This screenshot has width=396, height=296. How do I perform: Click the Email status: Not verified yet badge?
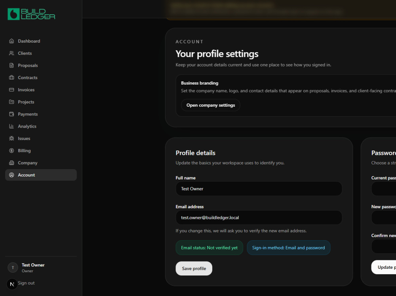209,248
